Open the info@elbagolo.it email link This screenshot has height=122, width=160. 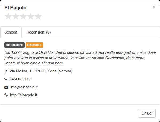coord(24,87)
